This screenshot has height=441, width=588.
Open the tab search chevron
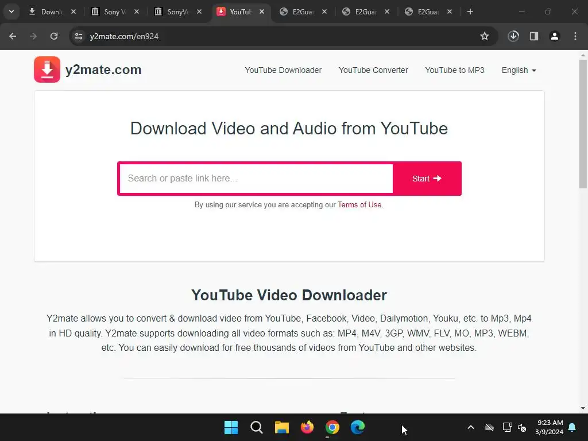(11, 11)
